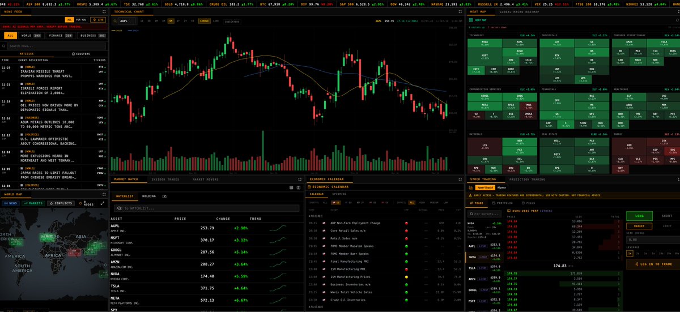This screenshot has width=680, height=312.
Task: Expand the World Map panel fullscreen icon
Action: point(104,194)
